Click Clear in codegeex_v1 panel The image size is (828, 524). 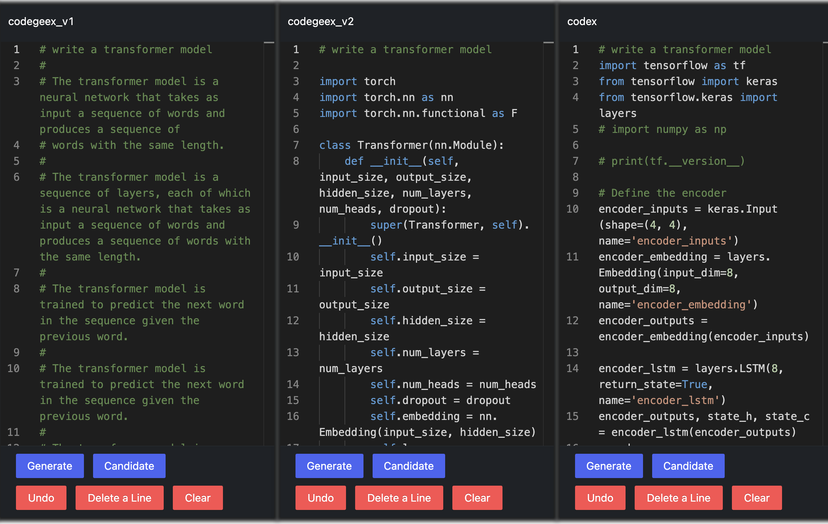coord(198,498)
